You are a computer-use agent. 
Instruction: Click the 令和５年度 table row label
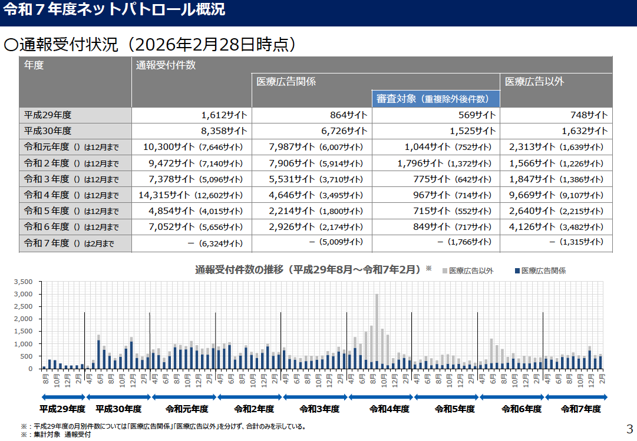[x=75, y=211]
